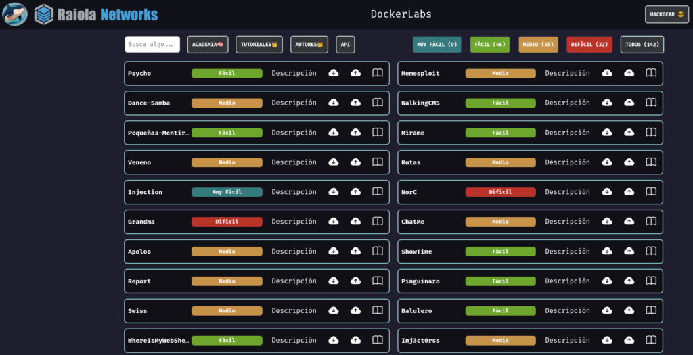The image size is (693, 355).
Task: Filter machines by Difícil (32)
Action: point(589,44)
